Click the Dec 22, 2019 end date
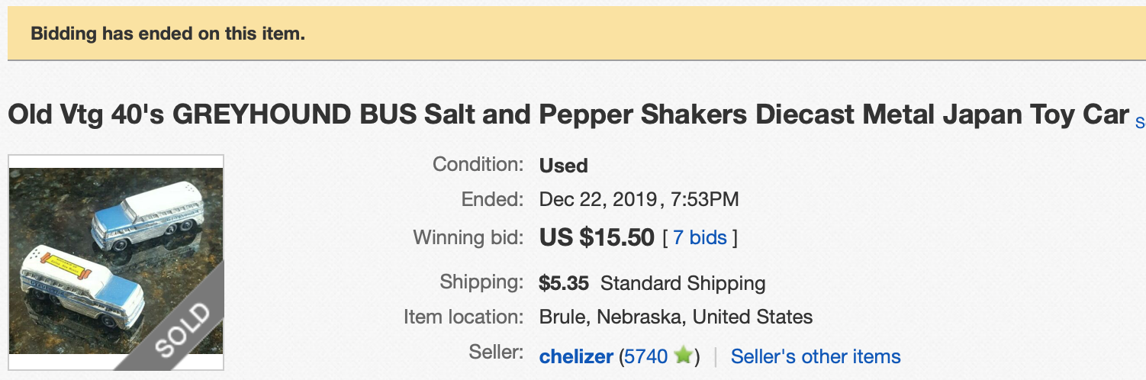 pos(597,200)
